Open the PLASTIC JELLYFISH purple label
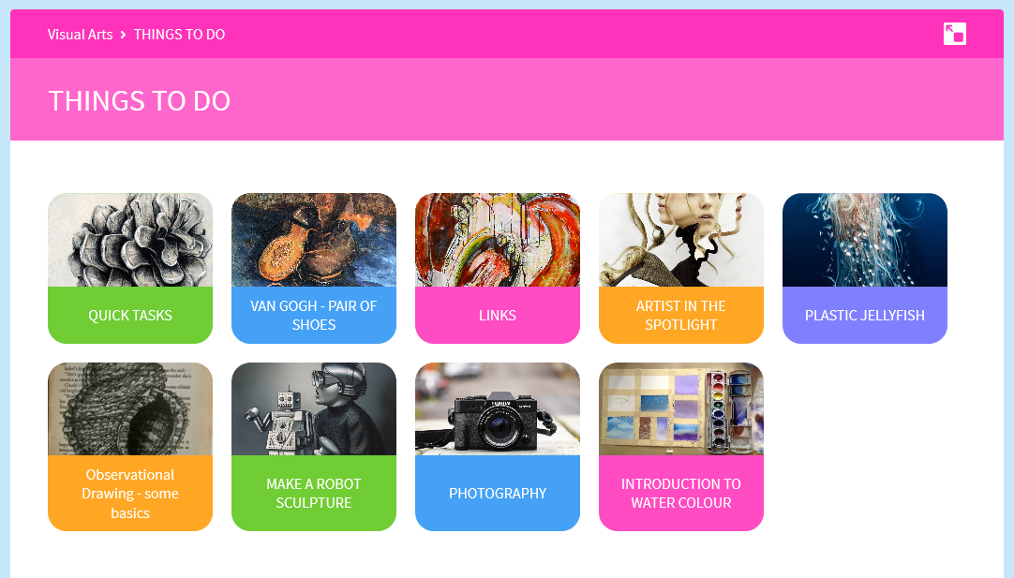Viewport: 1014px width, 578px height. (x=865, y=315)
